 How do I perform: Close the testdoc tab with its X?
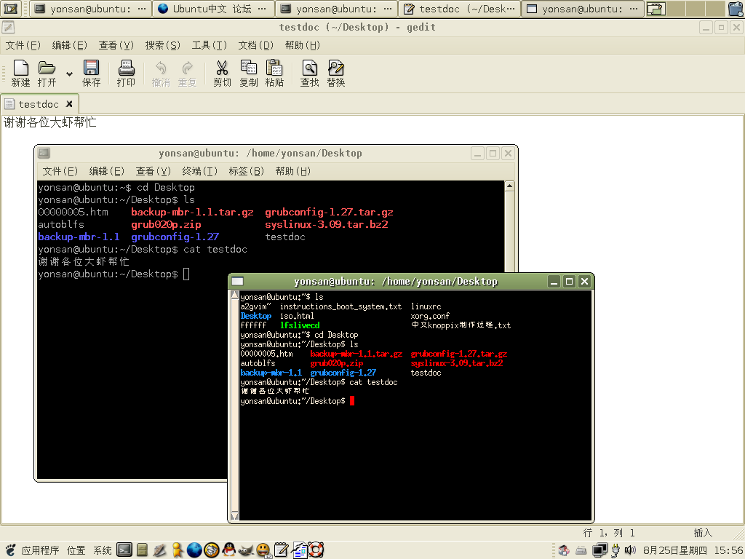click(69, 104)
